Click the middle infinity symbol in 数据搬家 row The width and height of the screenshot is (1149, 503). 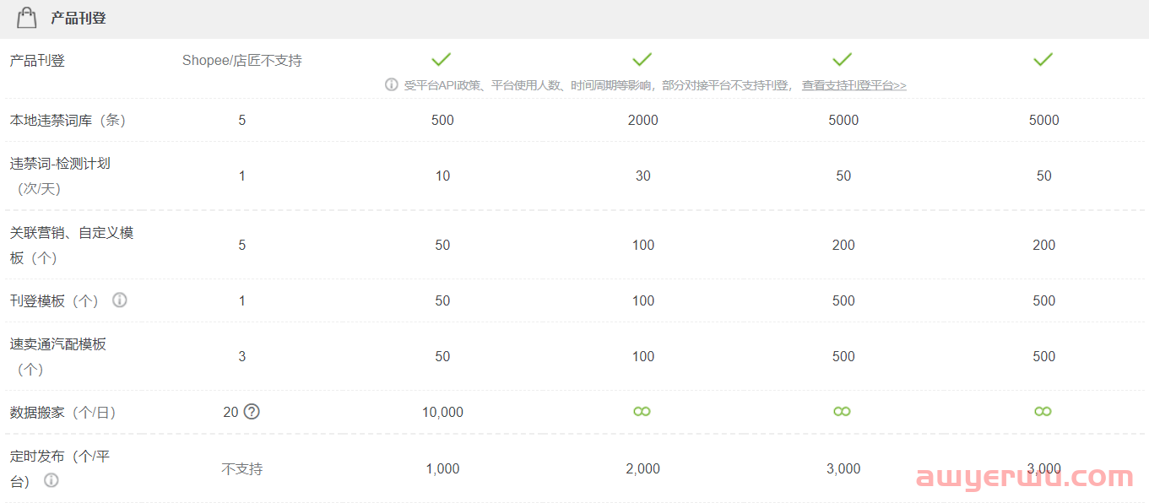(843, 412)
